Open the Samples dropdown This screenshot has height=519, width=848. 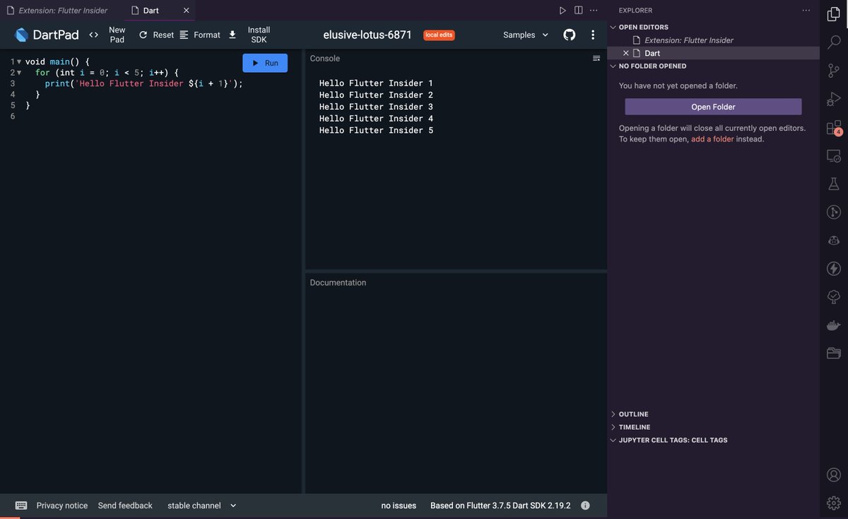click(526, 35)
